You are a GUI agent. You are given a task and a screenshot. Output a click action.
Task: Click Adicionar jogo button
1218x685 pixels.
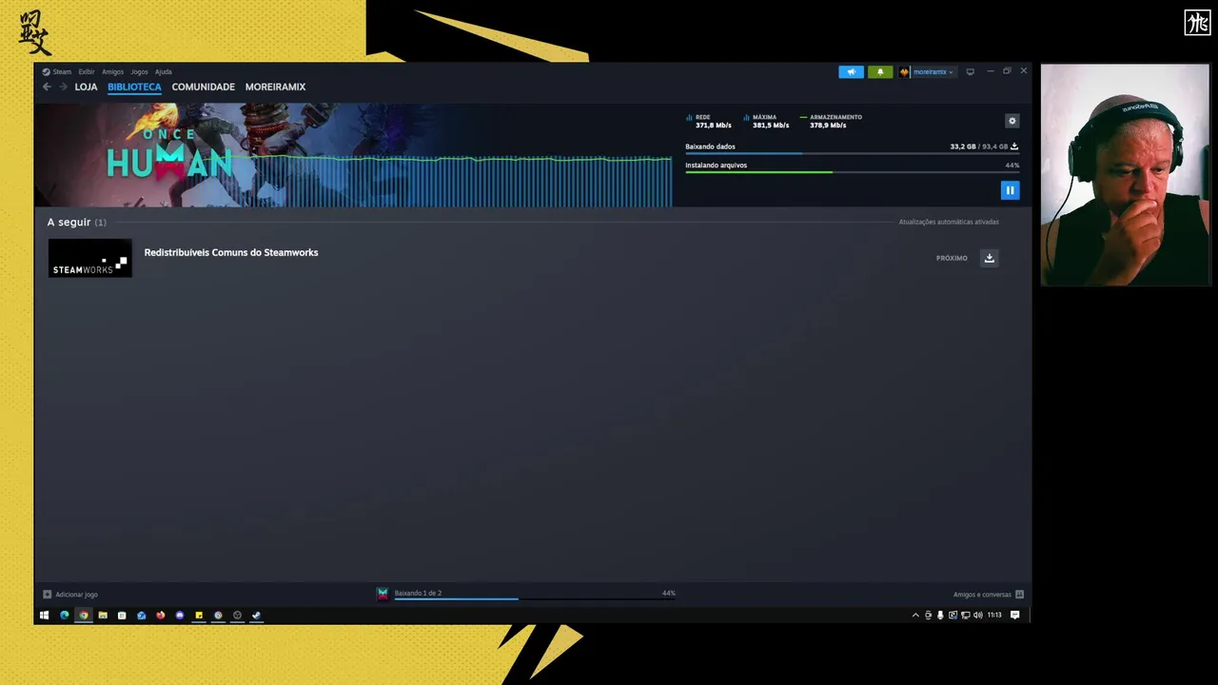[x=70, y=595]
